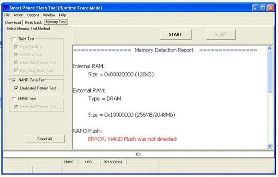Close the Smart Phone Flash Tool window
The width and height of the screenshot is (278, 177).
coord(271,8)
